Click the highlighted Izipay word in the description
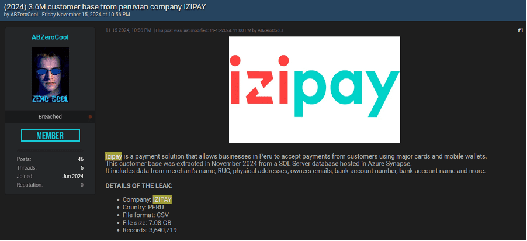This screenshot has width=527, height=241. point(113,157)
